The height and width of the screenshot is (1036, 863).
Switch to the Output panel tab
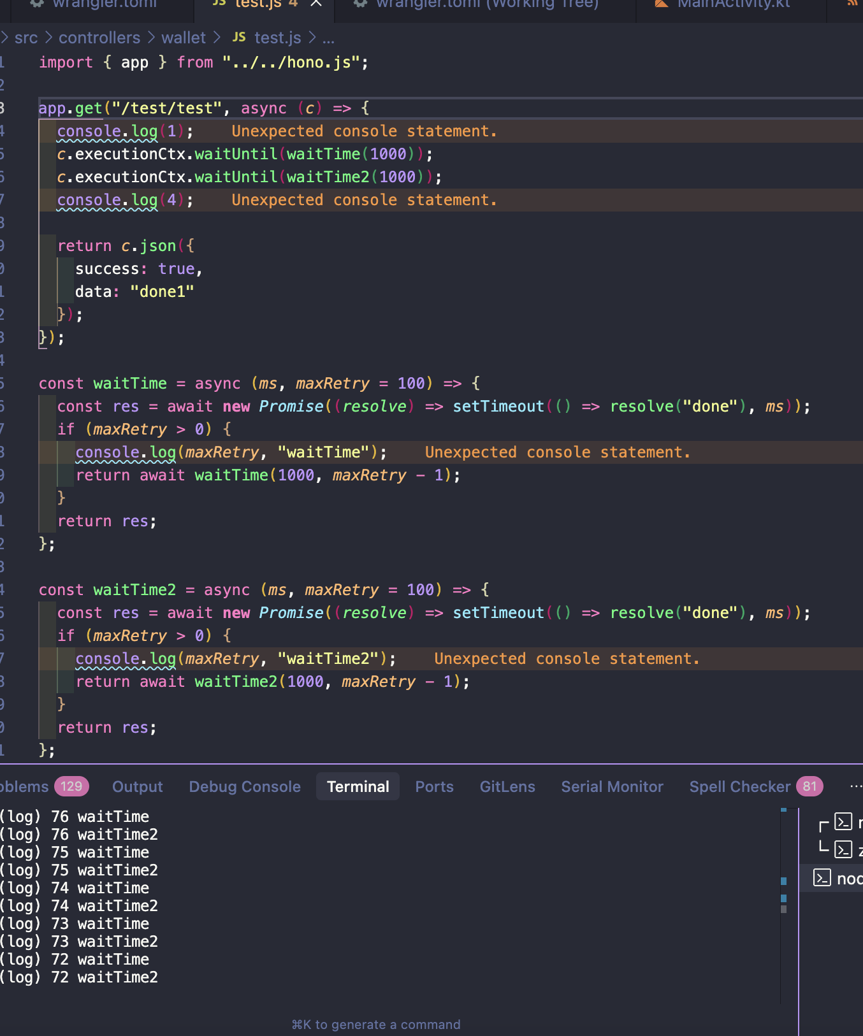pyautogui.click(x=138, y=786)
